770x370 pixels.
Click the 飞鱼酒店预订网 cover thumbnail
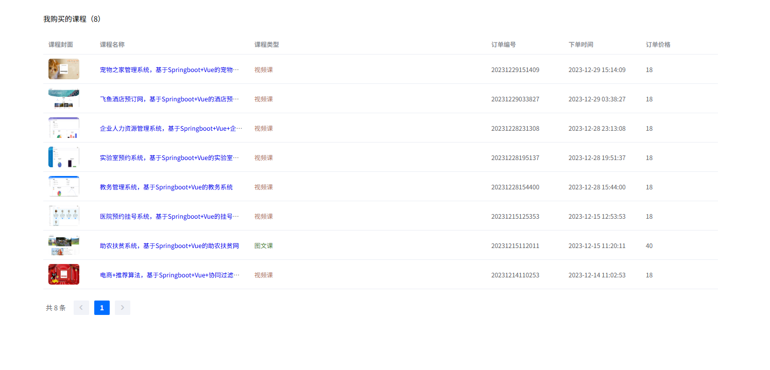(64, 98)
